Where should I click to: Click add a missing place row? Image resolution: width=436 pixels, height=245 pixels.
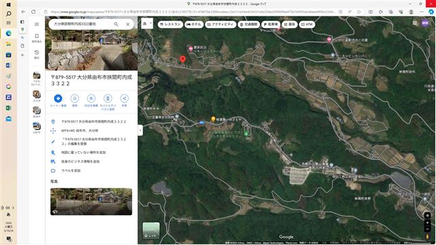click(x=91, y=152)
